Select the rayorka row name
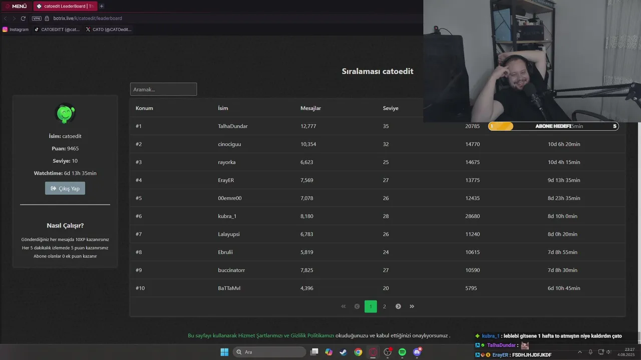The image size is (641, 360). pos(227,162)
